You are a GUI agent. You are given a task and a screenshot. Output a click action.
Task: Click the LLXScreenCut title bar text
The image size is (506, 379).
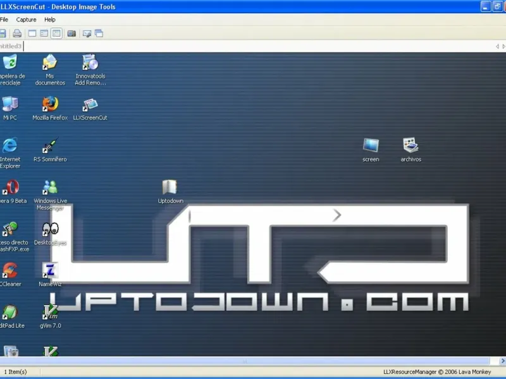tap(58, 7)
